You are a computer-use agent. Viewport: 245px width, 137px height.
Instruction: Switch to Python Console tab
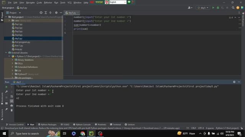coord(82,124)
